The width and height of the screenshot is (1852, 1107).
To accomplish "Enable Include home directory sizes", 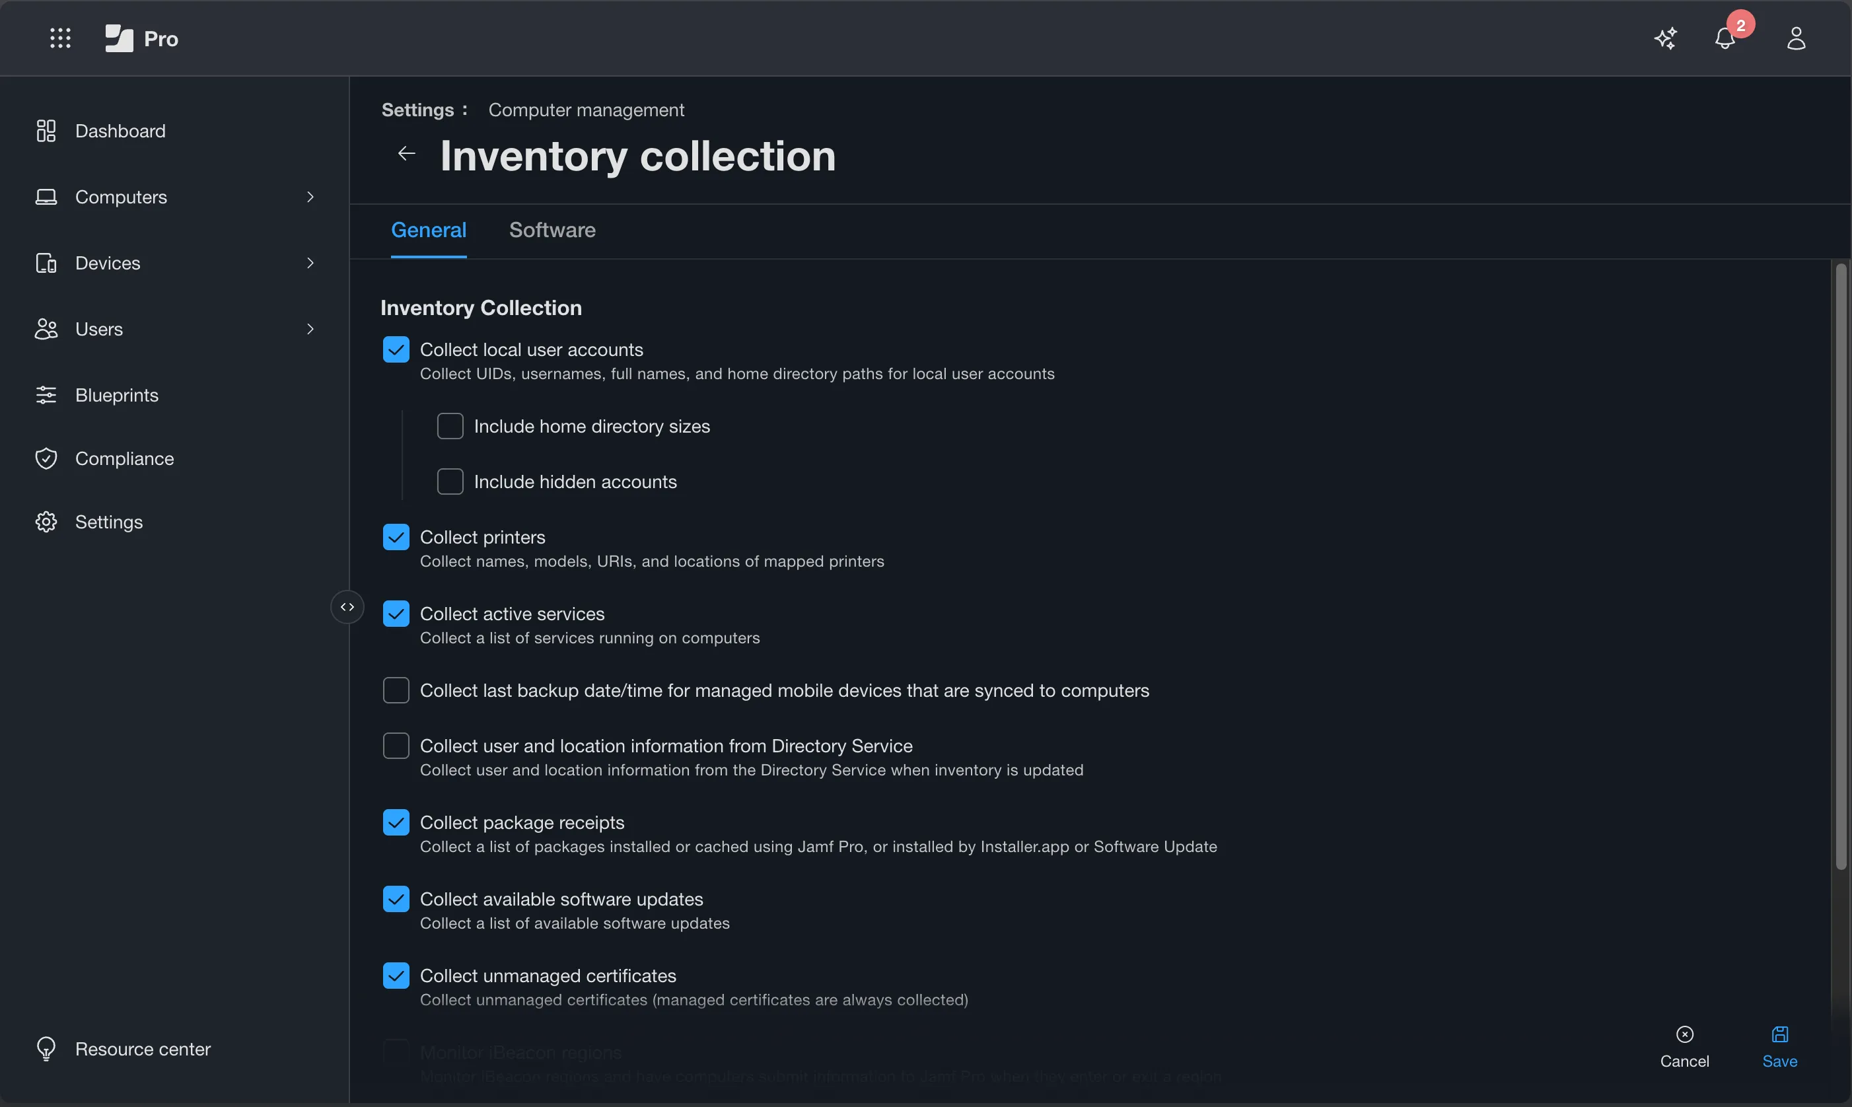I will 450,427.
